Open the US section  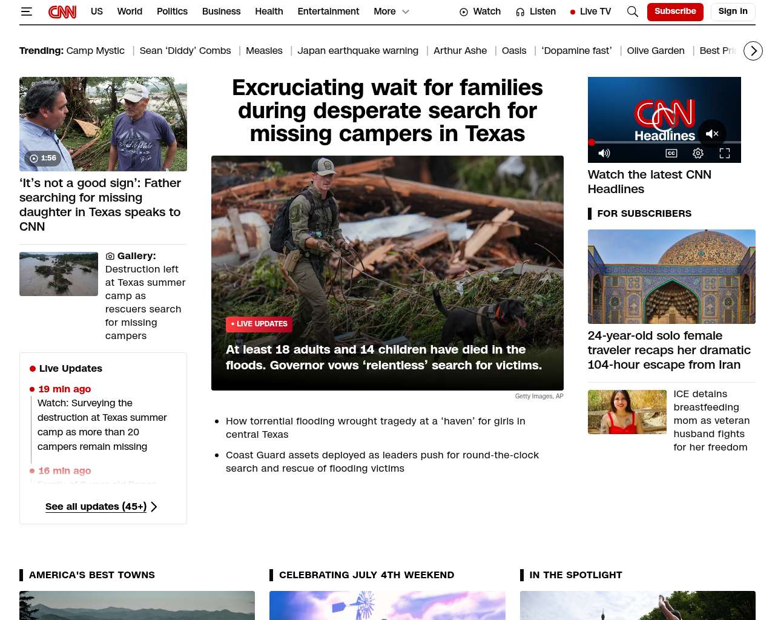point(97,12)
